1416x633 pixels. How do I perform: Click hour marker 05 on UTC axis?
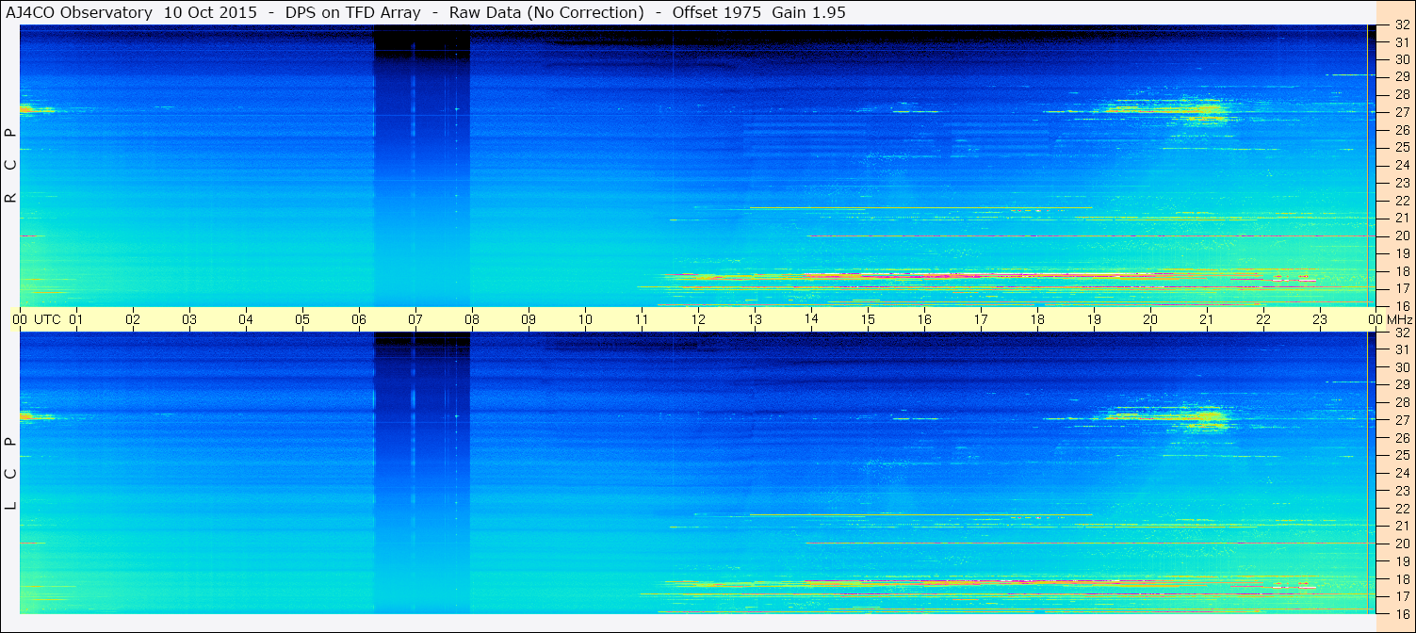tap(302, 319)
